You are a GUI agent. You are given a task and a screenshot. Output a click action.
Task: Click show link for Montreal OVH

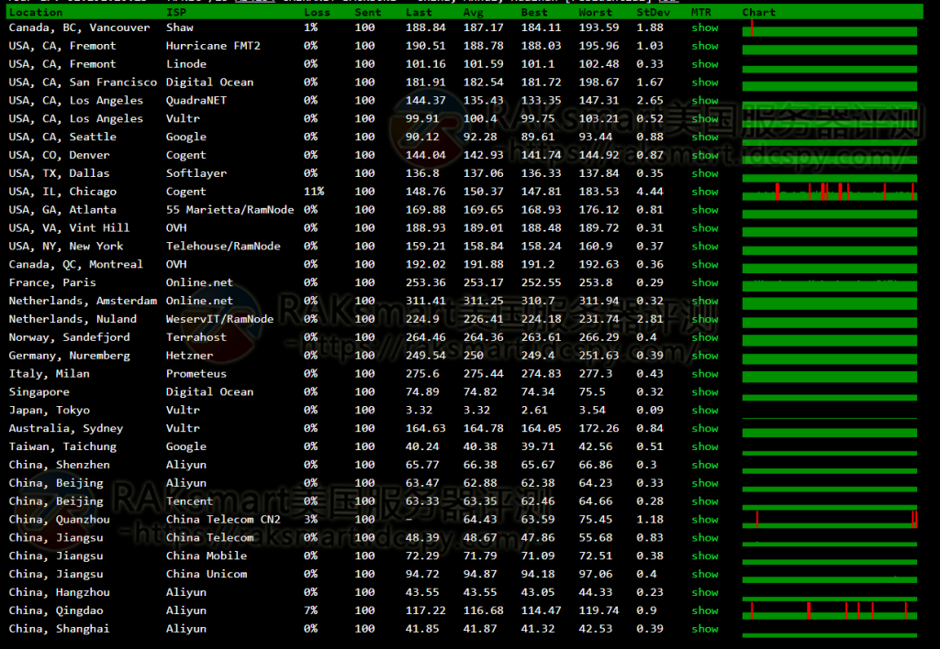(705, 265)
